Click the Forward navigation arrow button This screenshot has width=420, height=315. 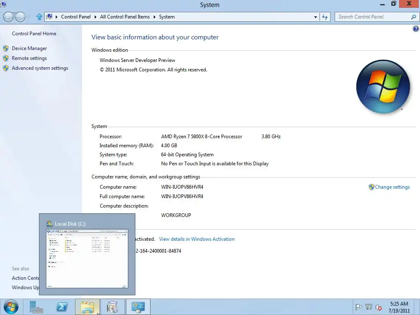[x=21, y=17]
